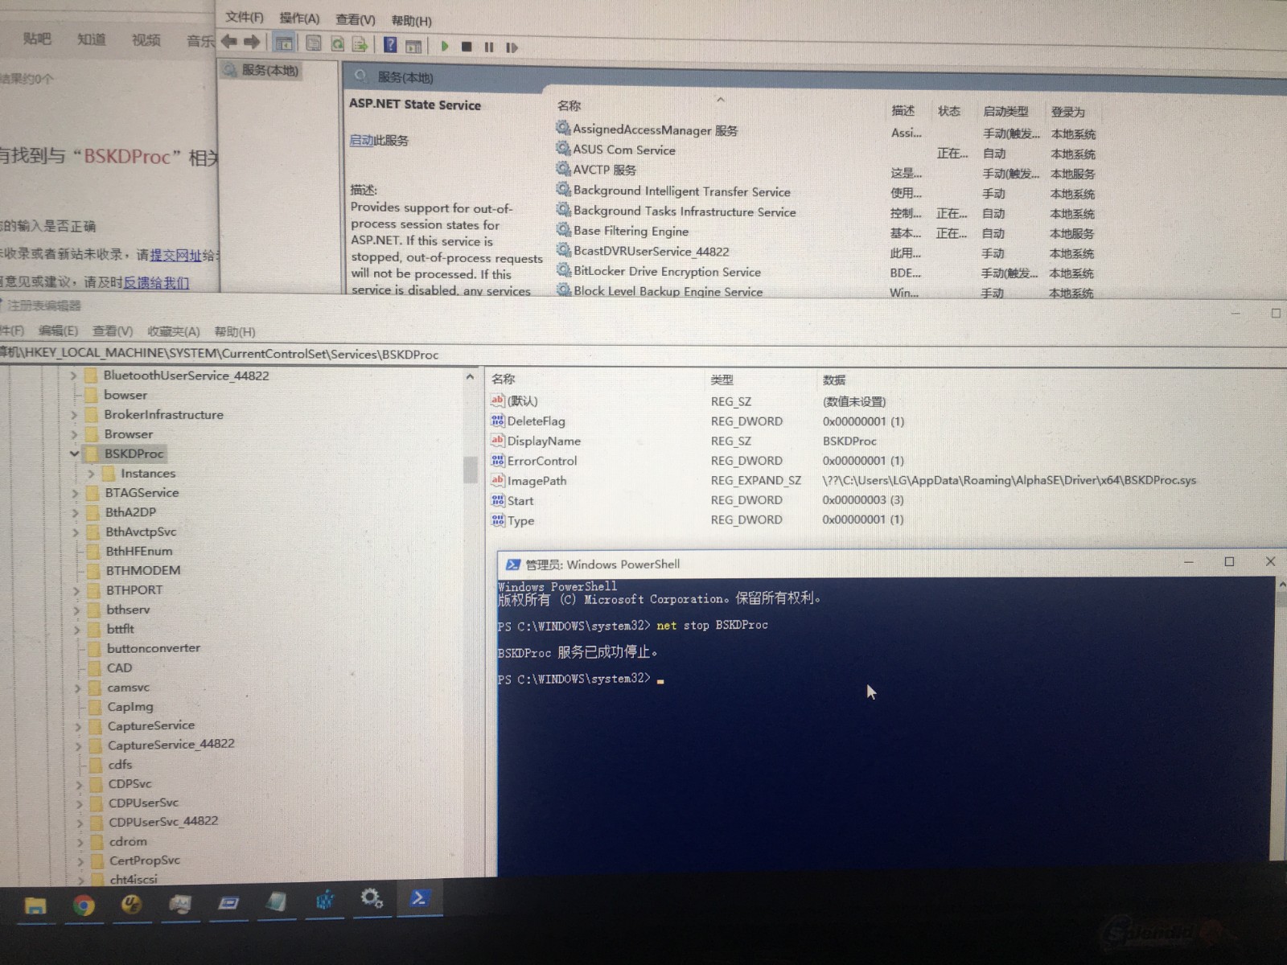
Task: Expand BthA2DP registry key
Action: (x=76, y=512)
